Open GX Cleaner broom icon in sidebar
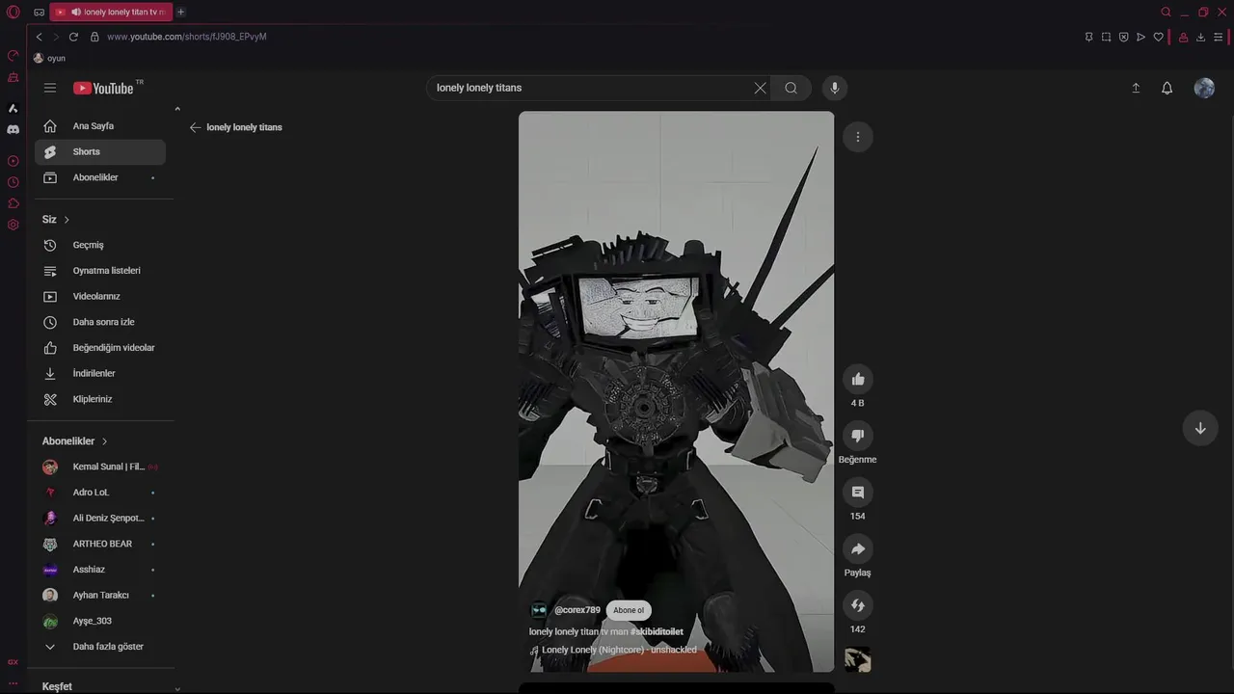1234x694 pixels. [13, 77]
